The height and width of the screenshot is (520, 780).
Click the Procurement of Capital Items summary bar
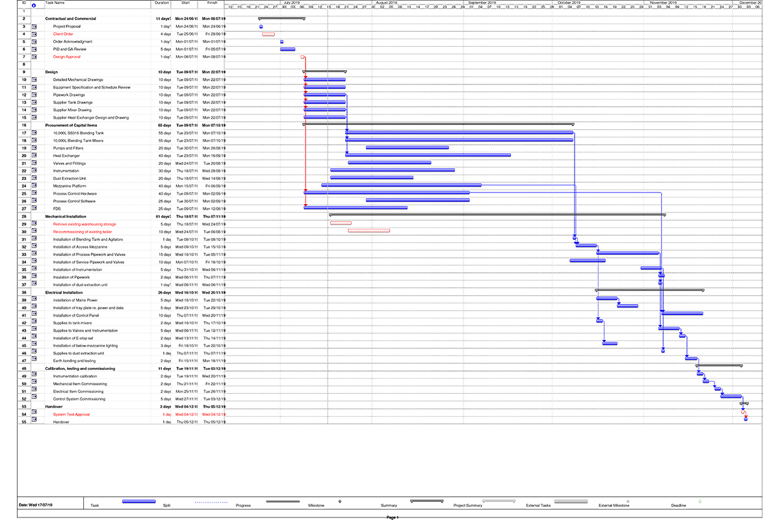438,124
